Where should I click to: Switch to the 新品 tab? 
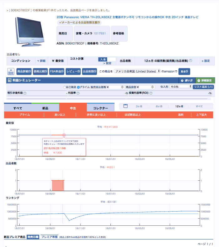(45, 108)
